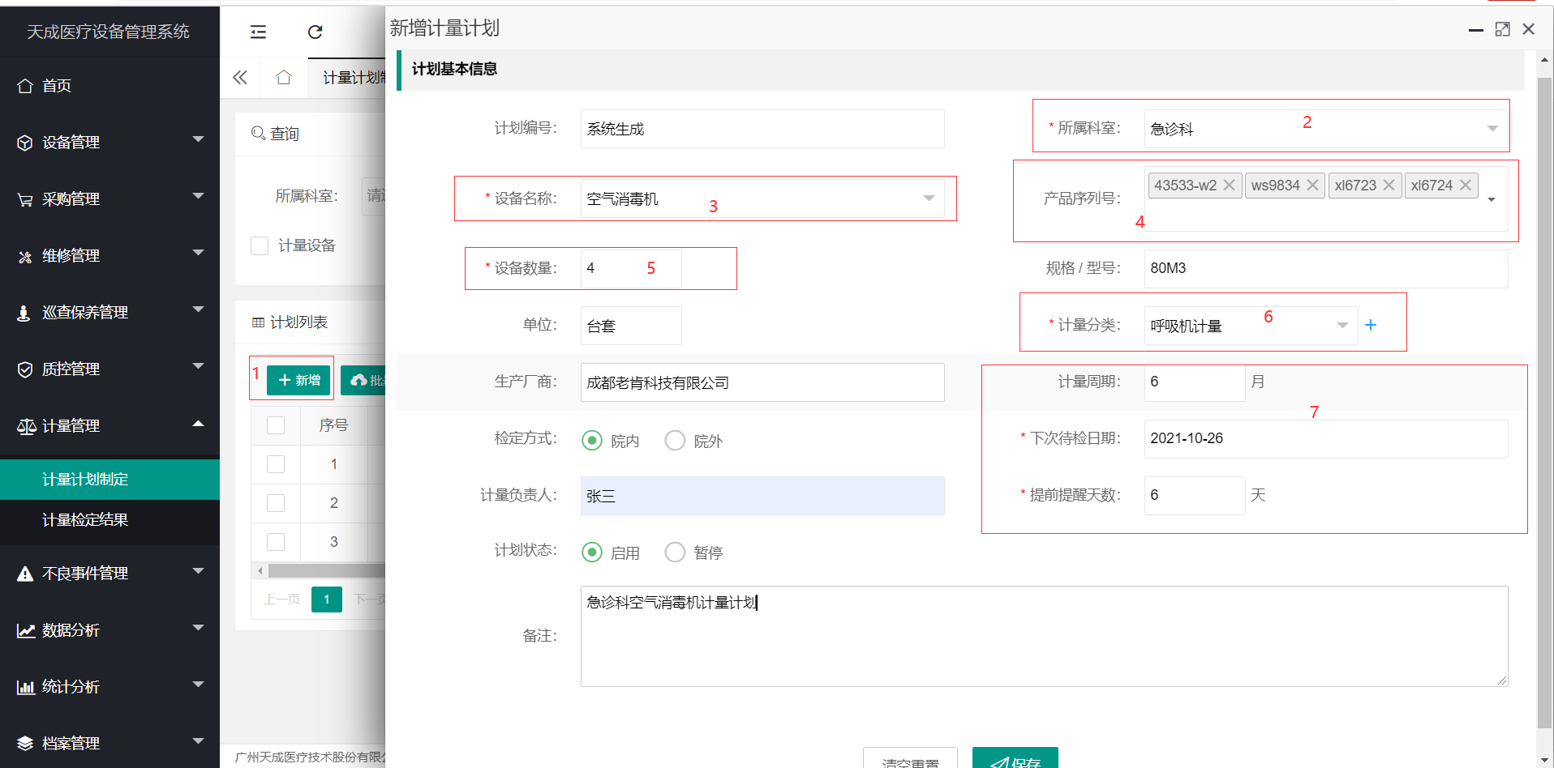Minimize the 新增计量计划 dialog

pos(1476,30)
